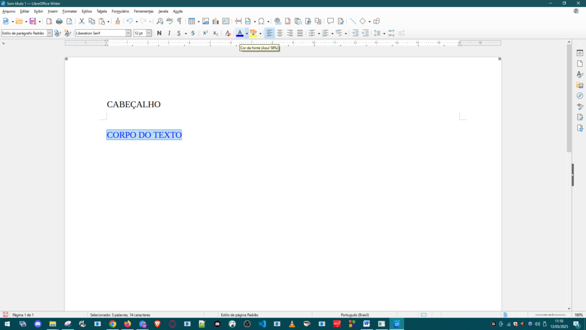Expand the Liberation Serif font name list
586x330 pixels.
pyautogui.click(x=128, y=33)
